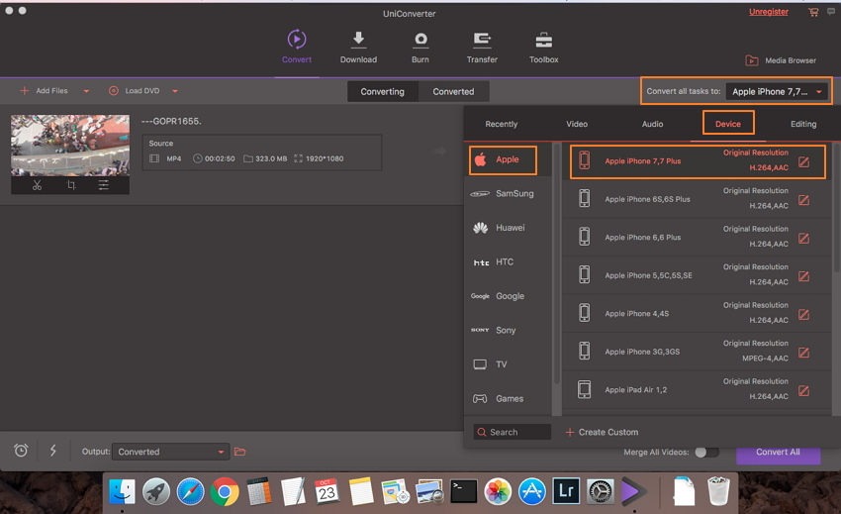Screen dimensions: 841x514
Task: Switch to Editing tab
Action: click(x=803, y=124)
